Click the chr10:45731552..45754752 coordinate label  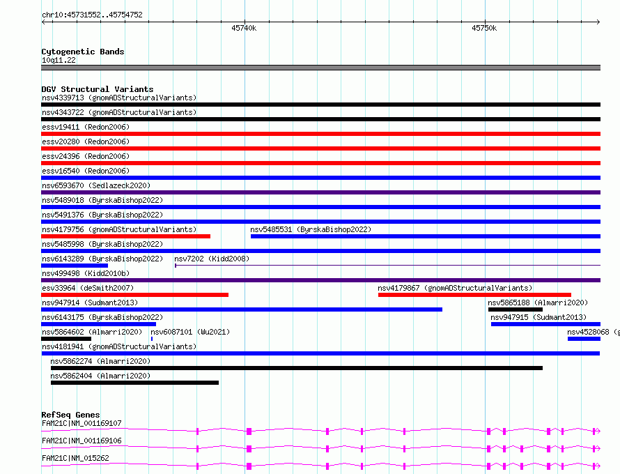pos(92,15)
